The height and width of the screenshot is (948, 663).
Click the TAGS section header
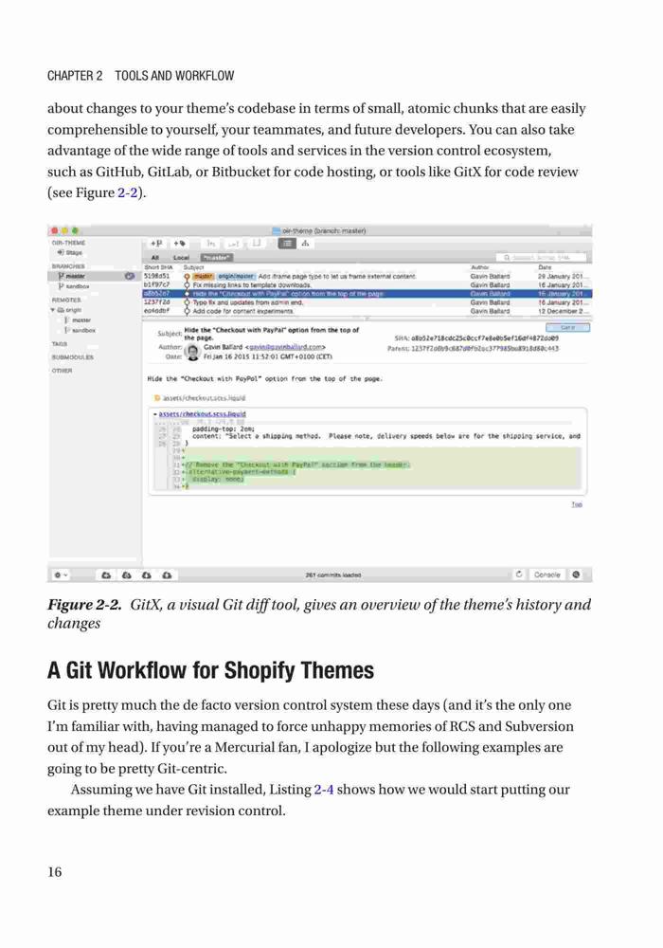pos(59,343)
